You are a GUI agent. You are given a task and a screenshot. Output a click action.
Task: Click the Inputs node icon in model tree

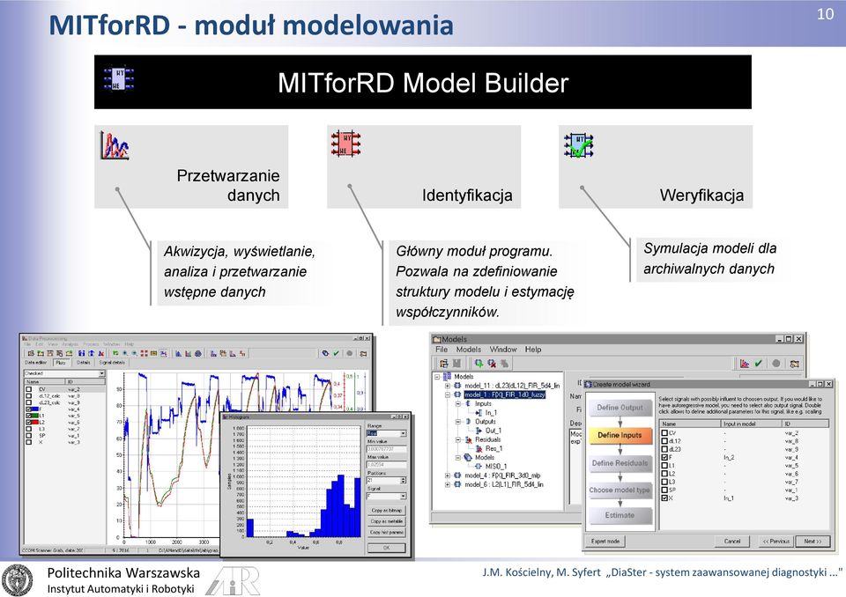coord(468,403)
